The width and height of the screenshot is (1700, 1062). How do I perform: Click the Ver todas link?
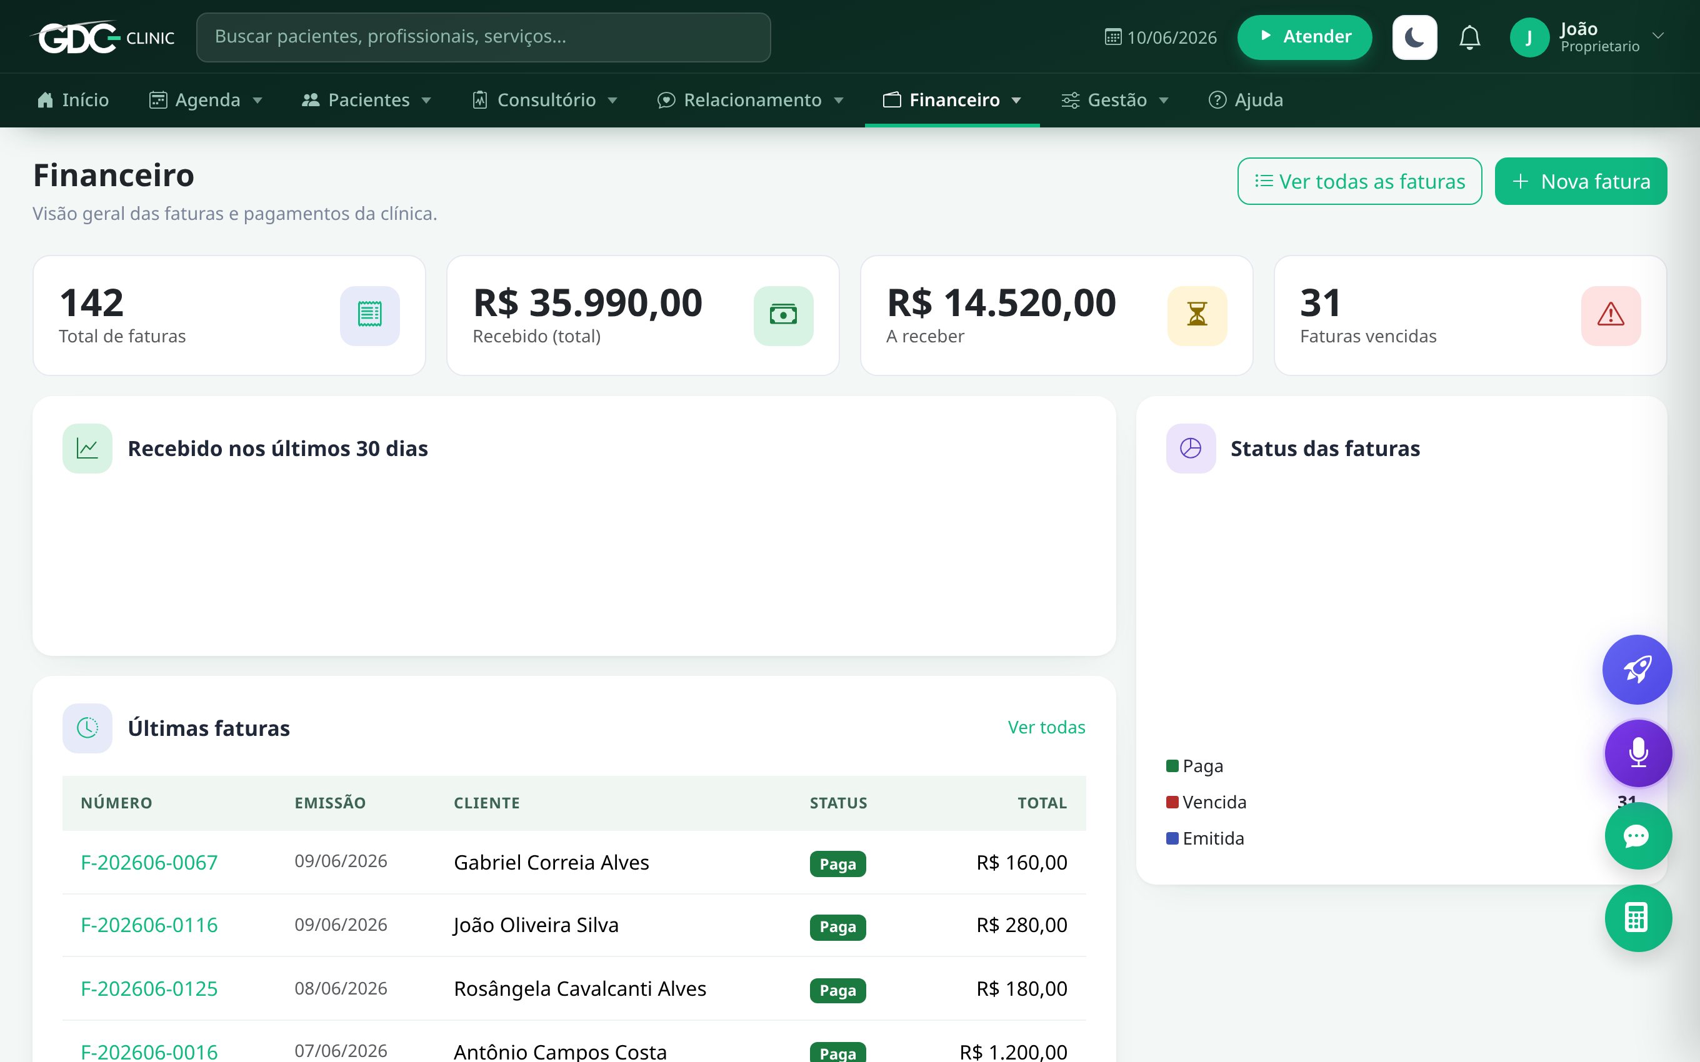(1046, 728)
